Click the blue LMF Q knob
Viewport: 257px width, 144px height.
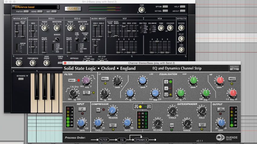pos(130,93)
